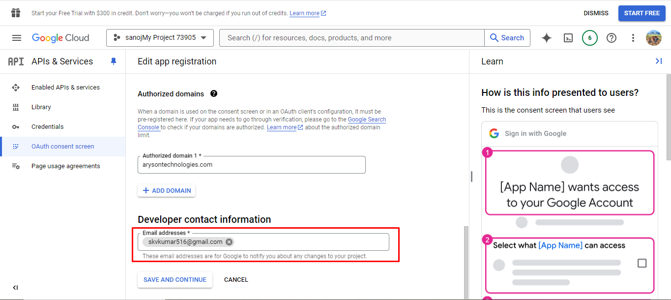Go to Credentials in the sidebar
671x300 pixels.
[48, 127]
